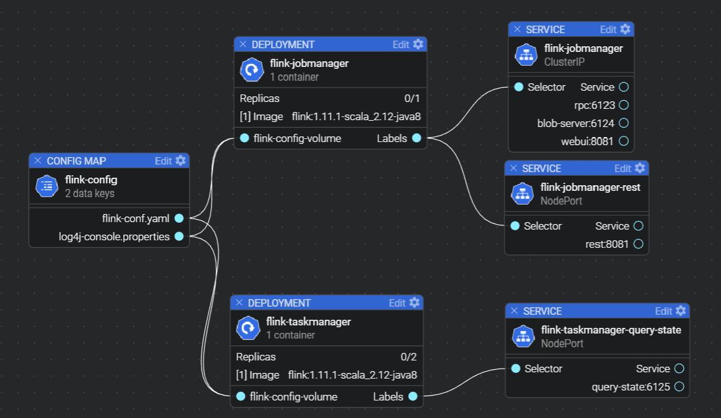
Task: Click the log4j-console.properties output port
Action: [180, 237]
